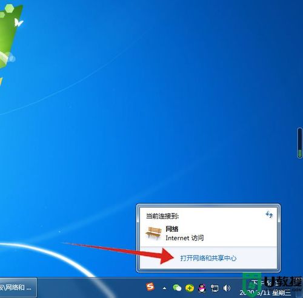Click the volume speaker tray icon

[x=227, y=288]
